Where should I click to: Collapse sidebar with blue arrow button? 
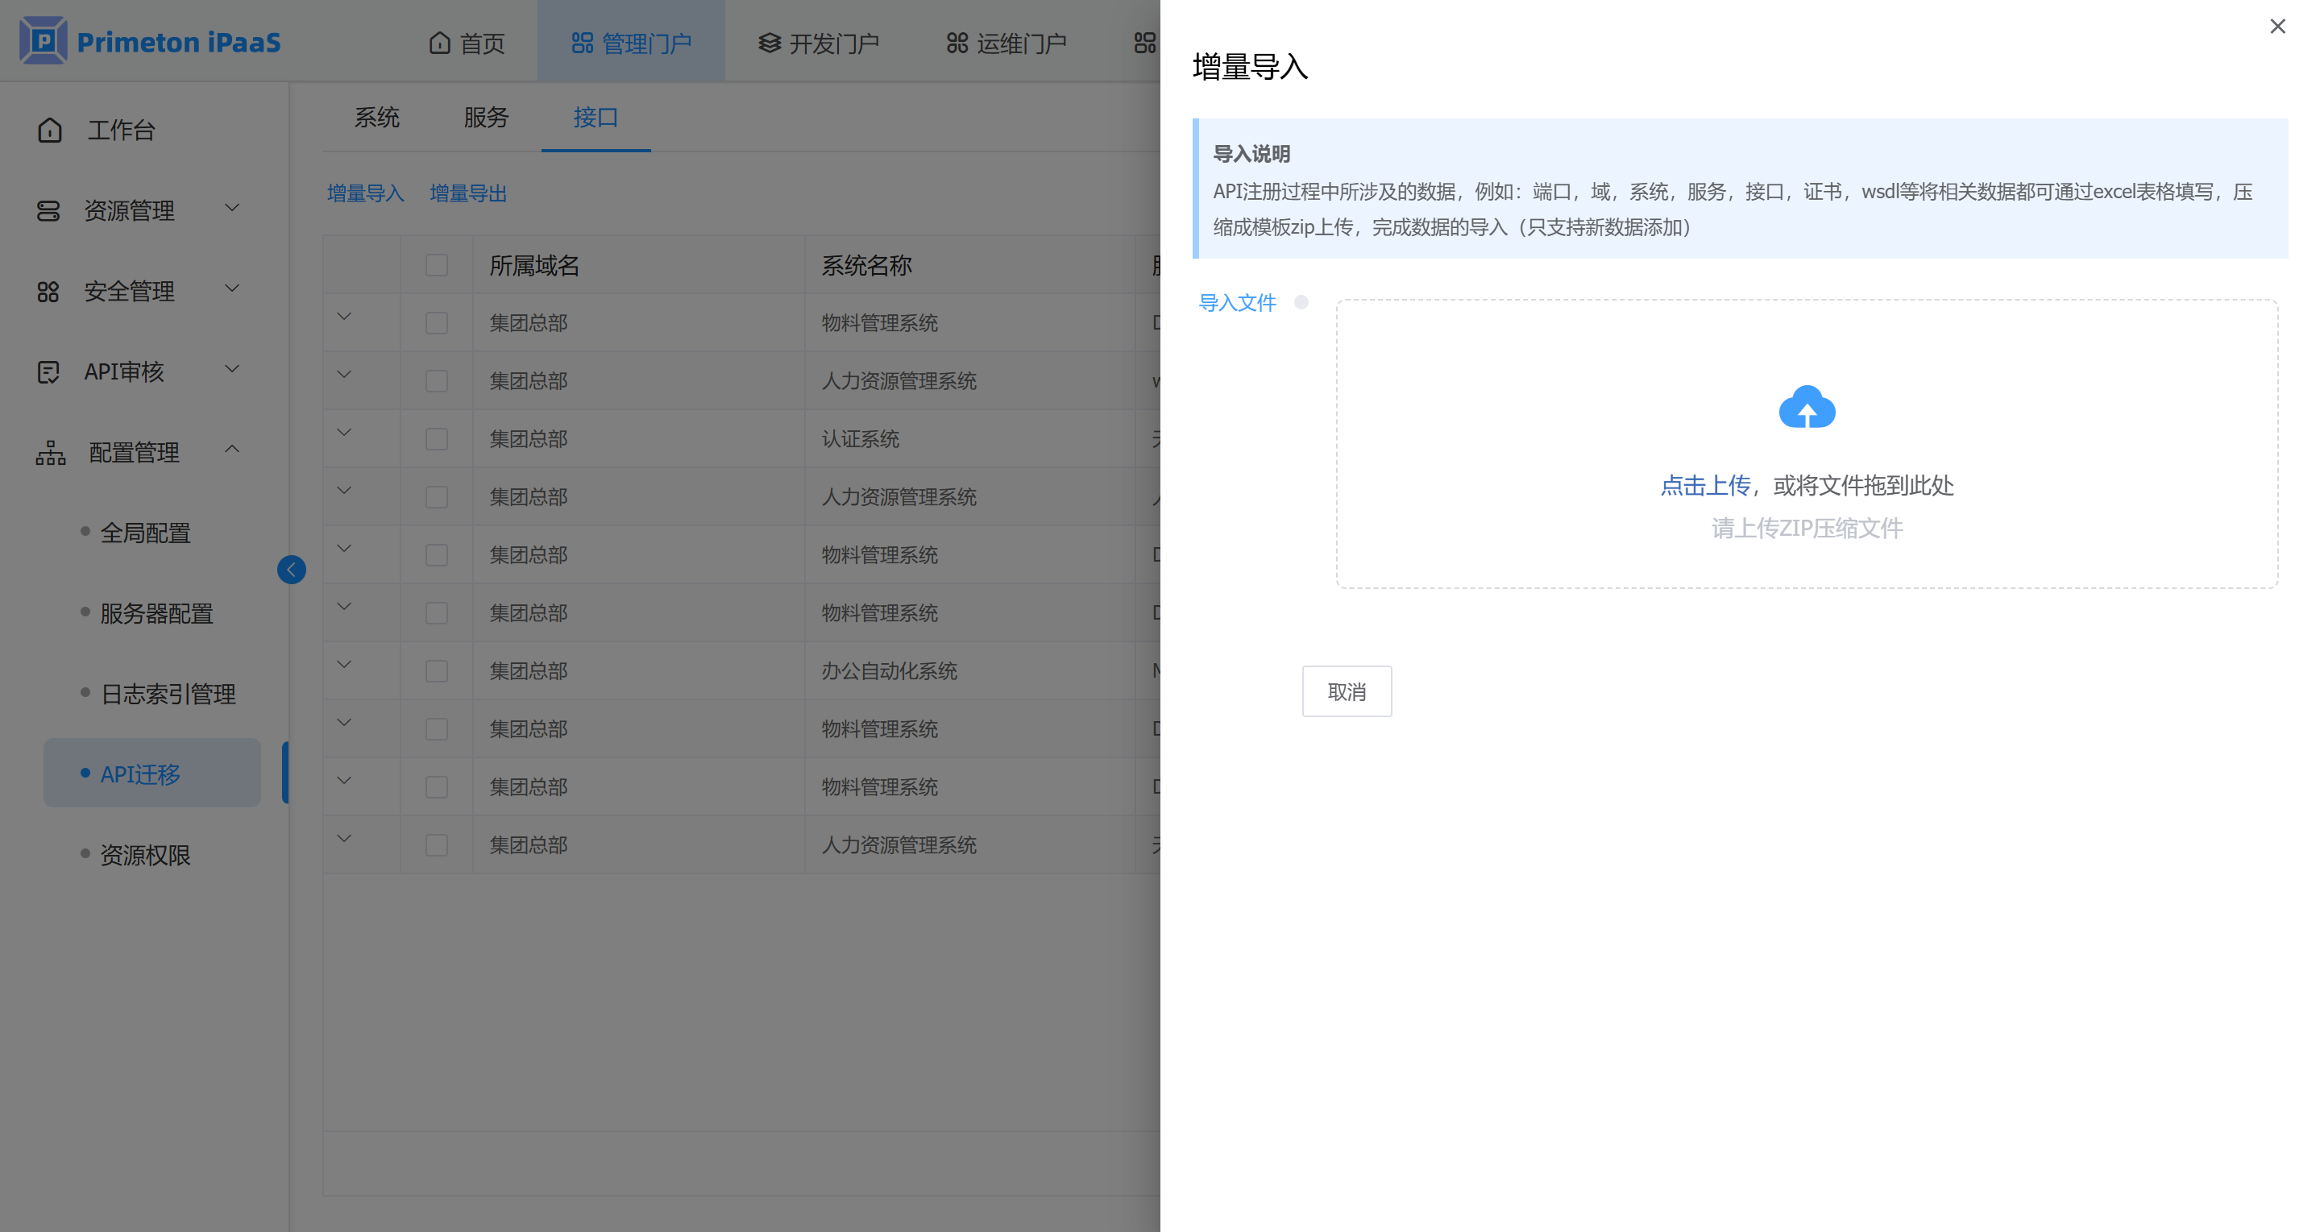(291, 569)
